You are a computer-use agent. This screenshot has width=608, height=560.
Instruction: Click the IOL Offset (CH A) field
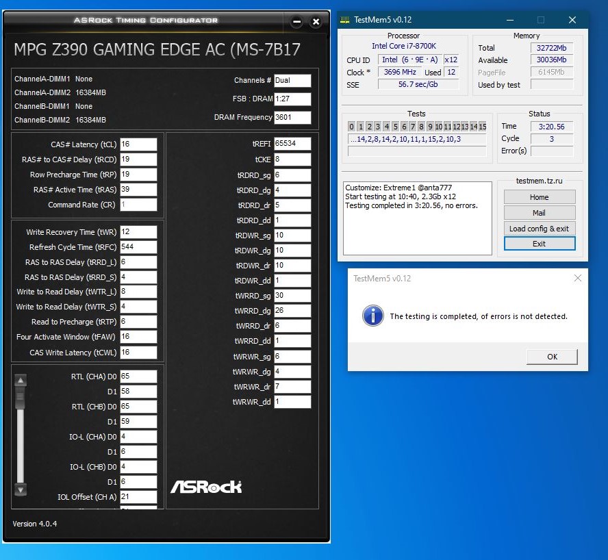tap(138, 497)
